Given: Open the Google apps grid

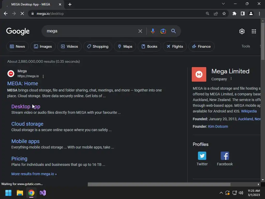Looking at the screenshot, I should tap(254, 31).
